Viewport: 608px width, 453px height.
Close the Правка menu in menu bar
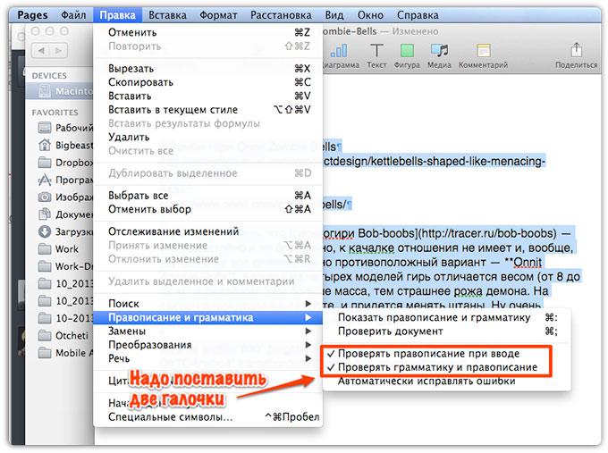pos(117,15)
